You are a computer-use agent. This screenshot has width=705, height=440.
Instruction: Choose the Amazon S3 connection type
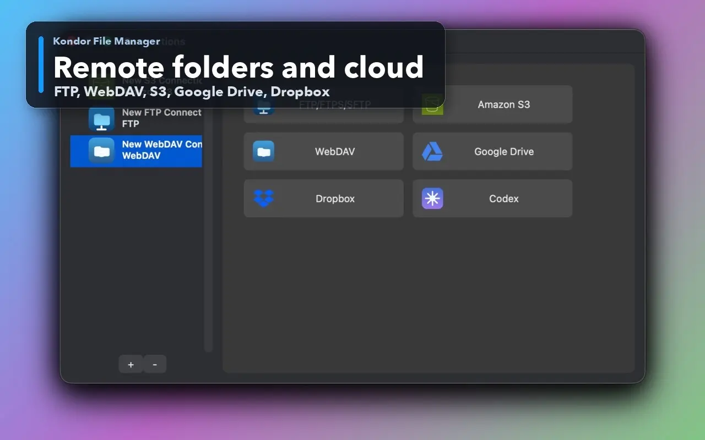point(492,105)
